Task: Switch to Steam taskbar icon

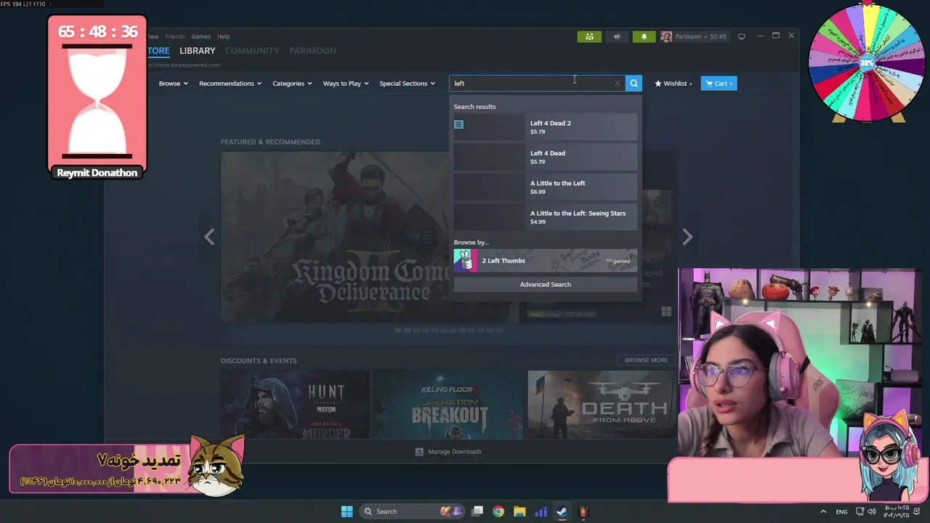Action: coord(562,511)
